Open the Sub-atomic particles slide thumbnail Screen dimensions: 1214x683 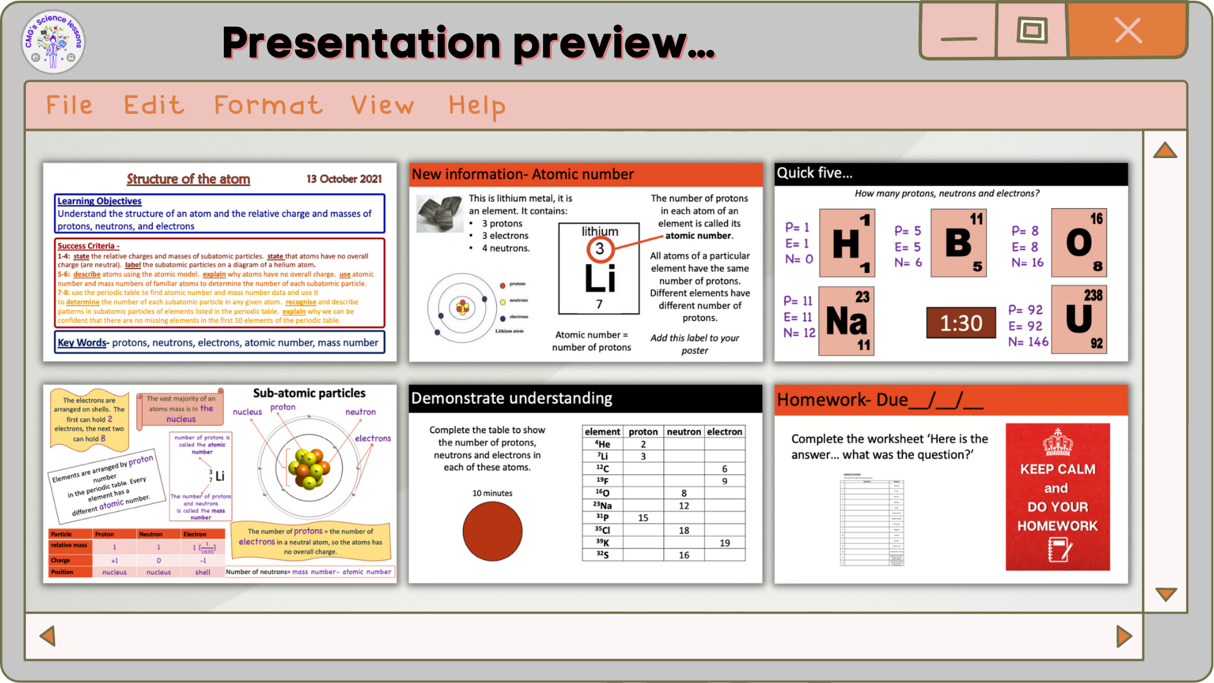click(x=219, y=483)
